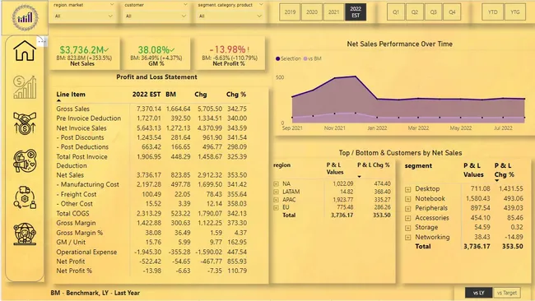Select the 2021 year button
Viewport: 535px width, 301px height.
tap(333, 12)
